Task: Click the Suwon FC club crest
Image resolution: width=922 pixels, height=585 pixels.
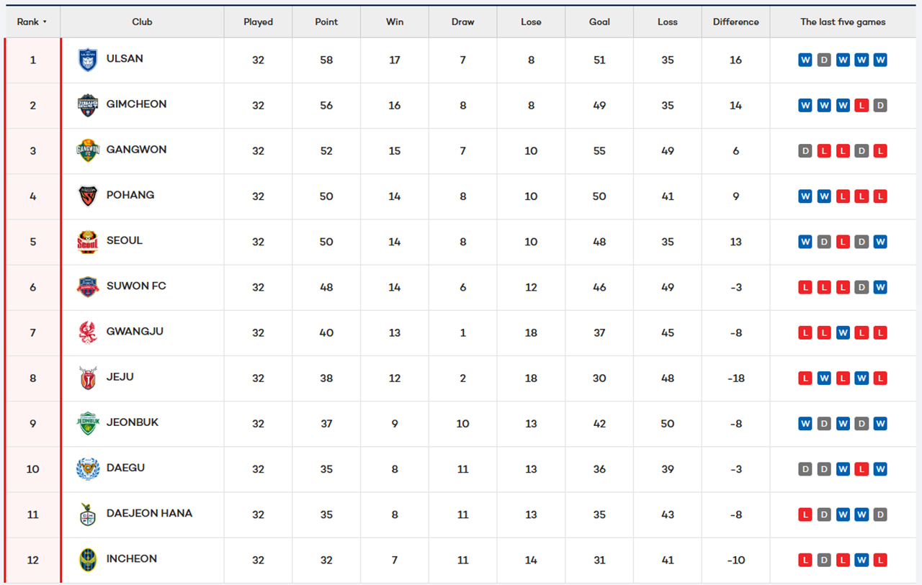Action: coord(88,287)
